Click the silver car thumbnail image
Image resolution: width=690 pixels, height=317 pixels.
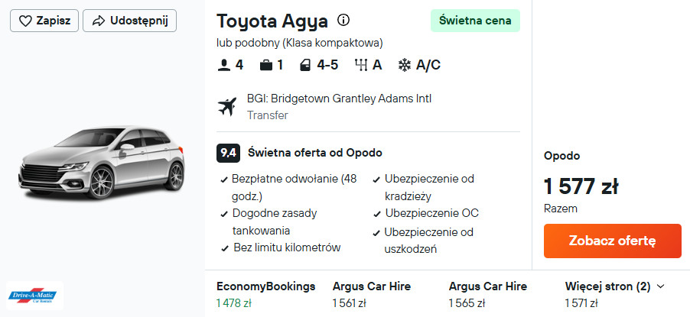(x=101, y=170)
